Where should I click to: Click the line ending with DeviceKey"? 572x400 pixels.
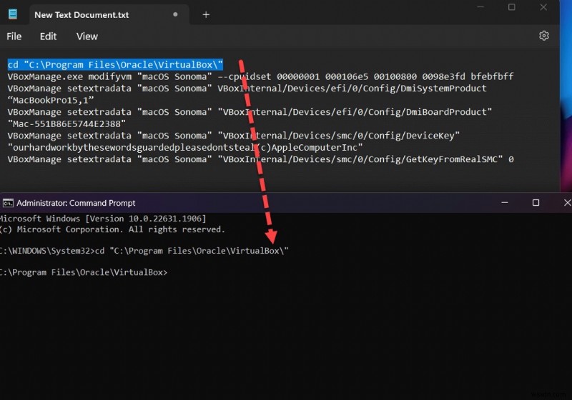(234, 136)
